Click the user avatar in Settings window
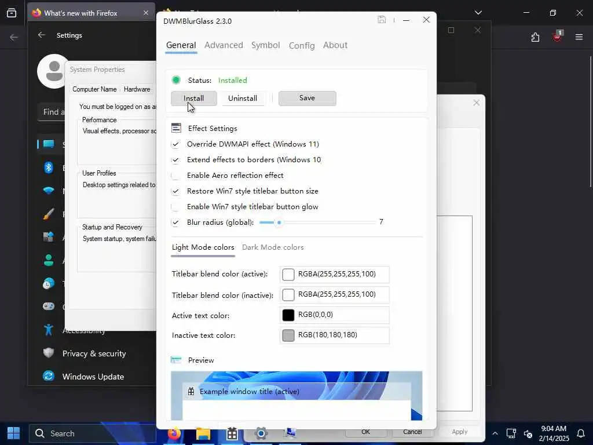The width and height of the screenshot is (593, 445). tap(53, 71)
